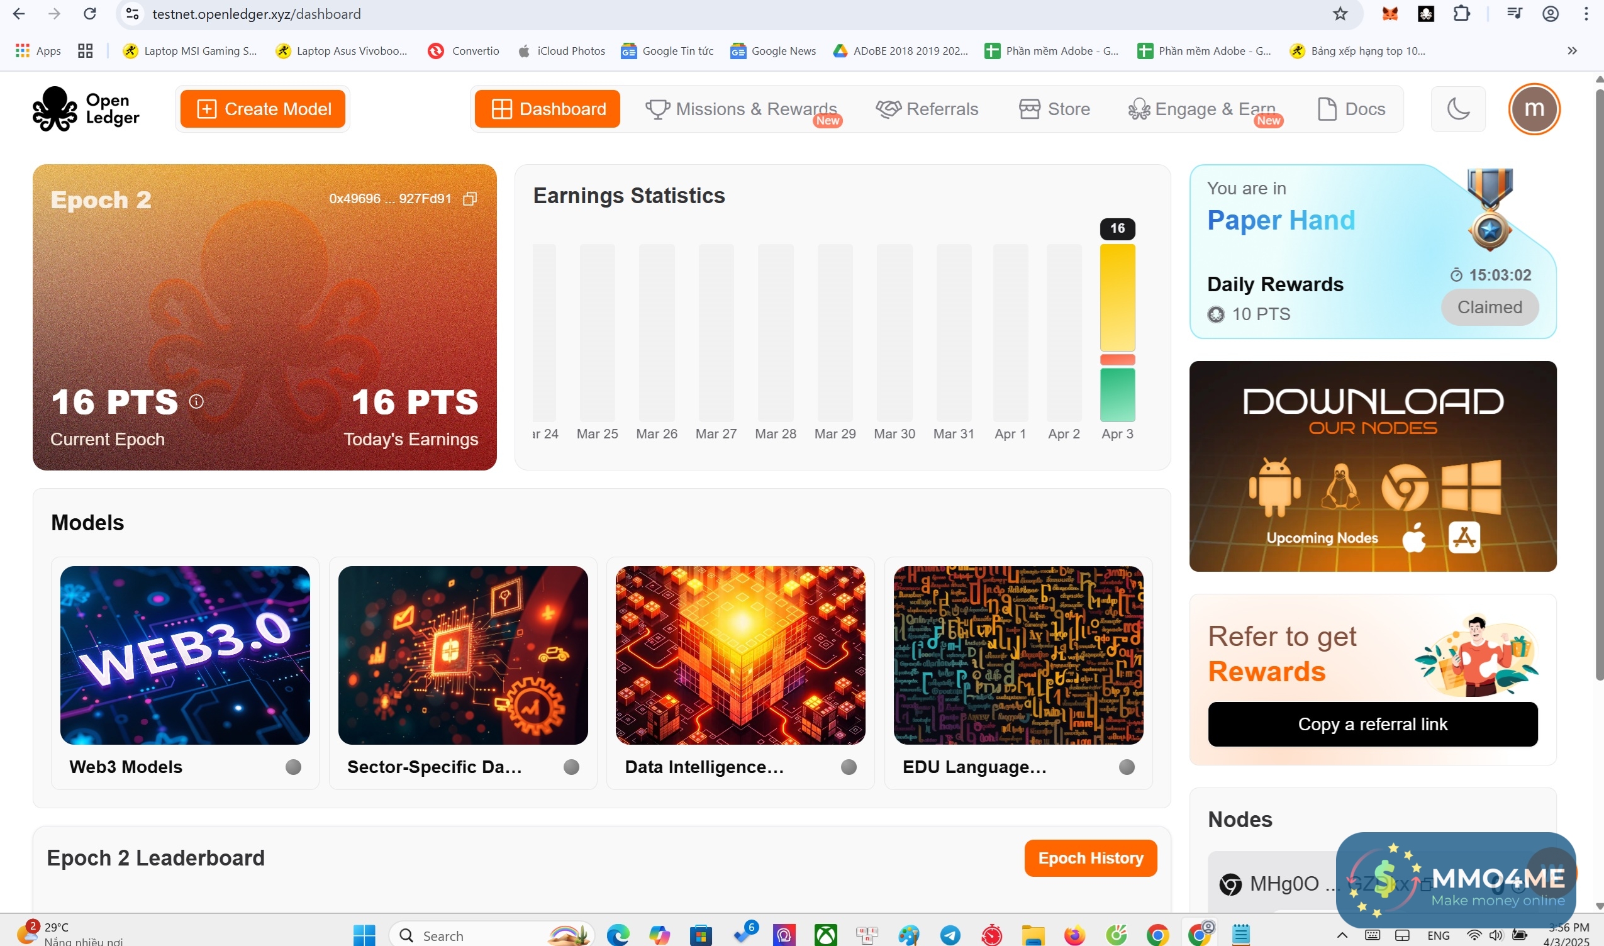Click Copy a referral link
This screenshot has height=946, width=1604.
pyautogui.click(x=1372, y=724)
